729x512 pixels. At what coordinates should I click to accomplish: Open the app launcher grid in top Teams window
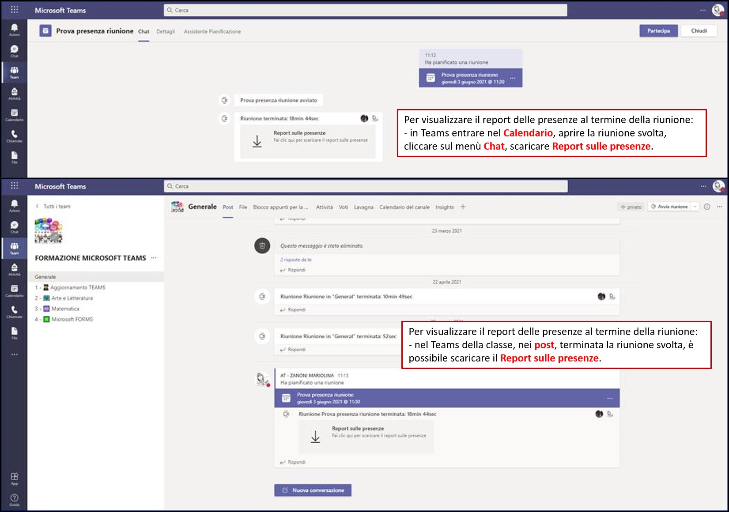pyautogui.click(x=14, y=10)
